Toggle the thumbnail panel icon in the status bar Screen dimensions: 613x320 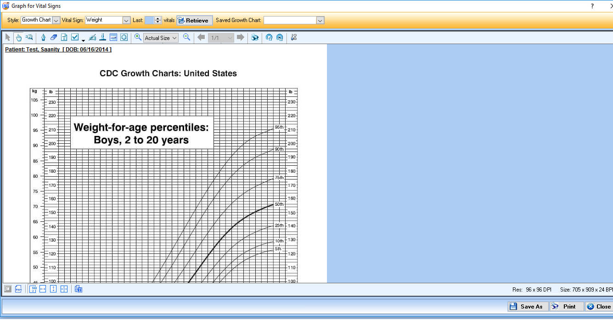[x=7, y=289]
